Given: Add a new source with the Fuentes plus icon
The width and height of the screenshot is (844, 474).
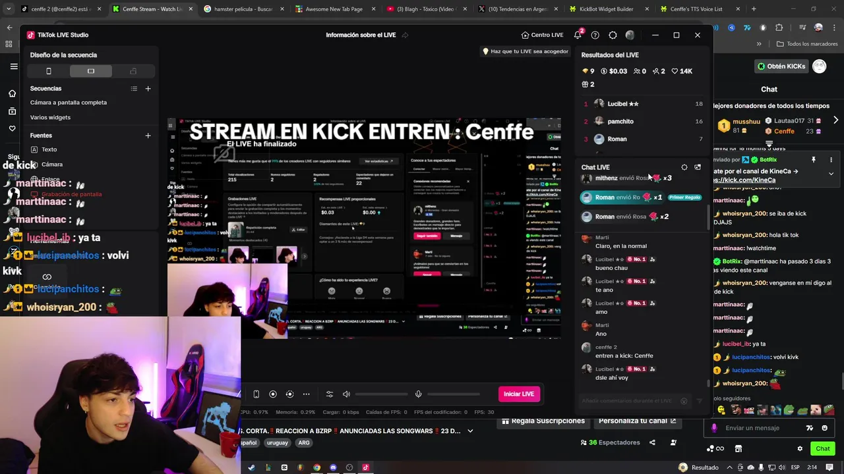Looking at the screenshot, I should [x=148, y=136].
